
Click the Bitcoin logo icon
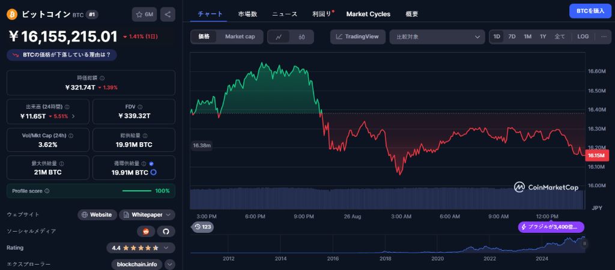tap(12, 14)
